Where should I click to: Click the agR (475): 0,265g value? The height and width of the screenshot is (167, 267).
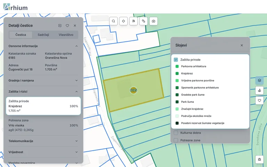[x=21, y=130]
